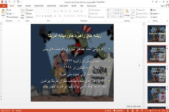Switch to ANIMATIONS tab
The width and height of the screenshot is (169, 112).
coord(52,6)
